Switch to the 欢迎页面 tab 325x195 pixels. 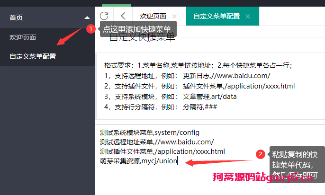(152, 16)
